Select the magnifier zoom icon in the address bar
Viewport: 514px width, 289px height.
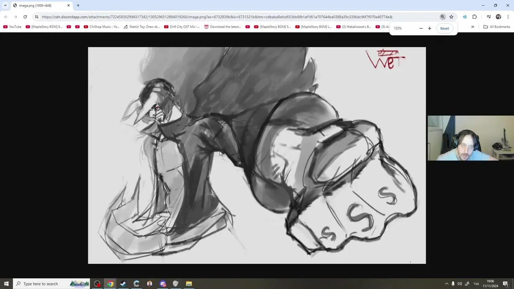443,17
